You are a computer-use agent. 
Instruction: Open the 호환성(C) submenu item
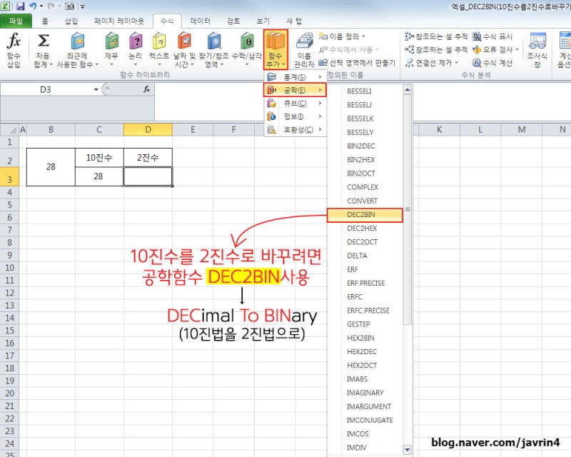click(x=295, y=130)
